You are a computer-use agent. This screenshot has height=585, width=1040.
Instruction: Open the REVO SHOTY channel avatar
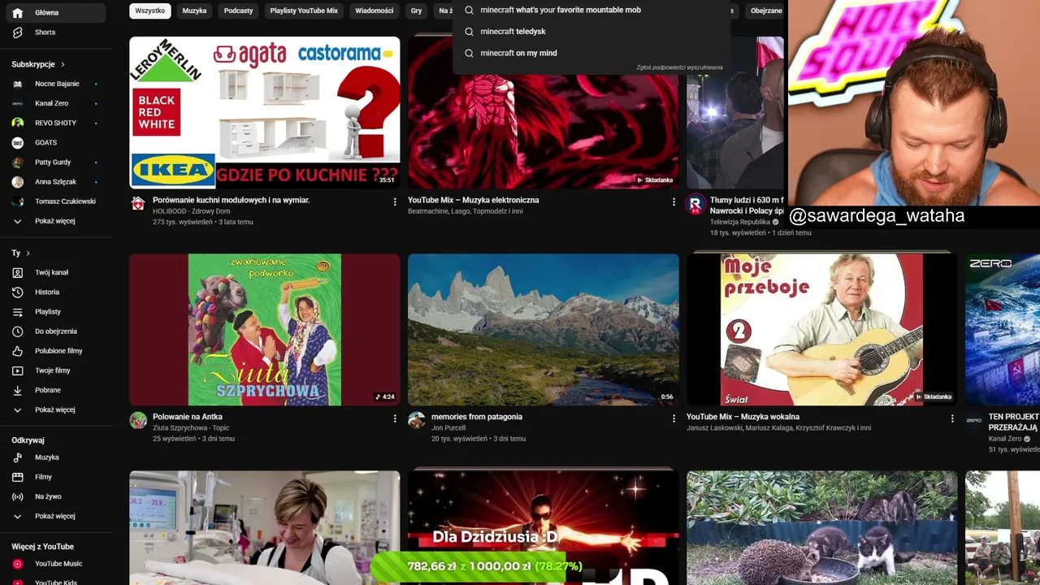point(17,123)
